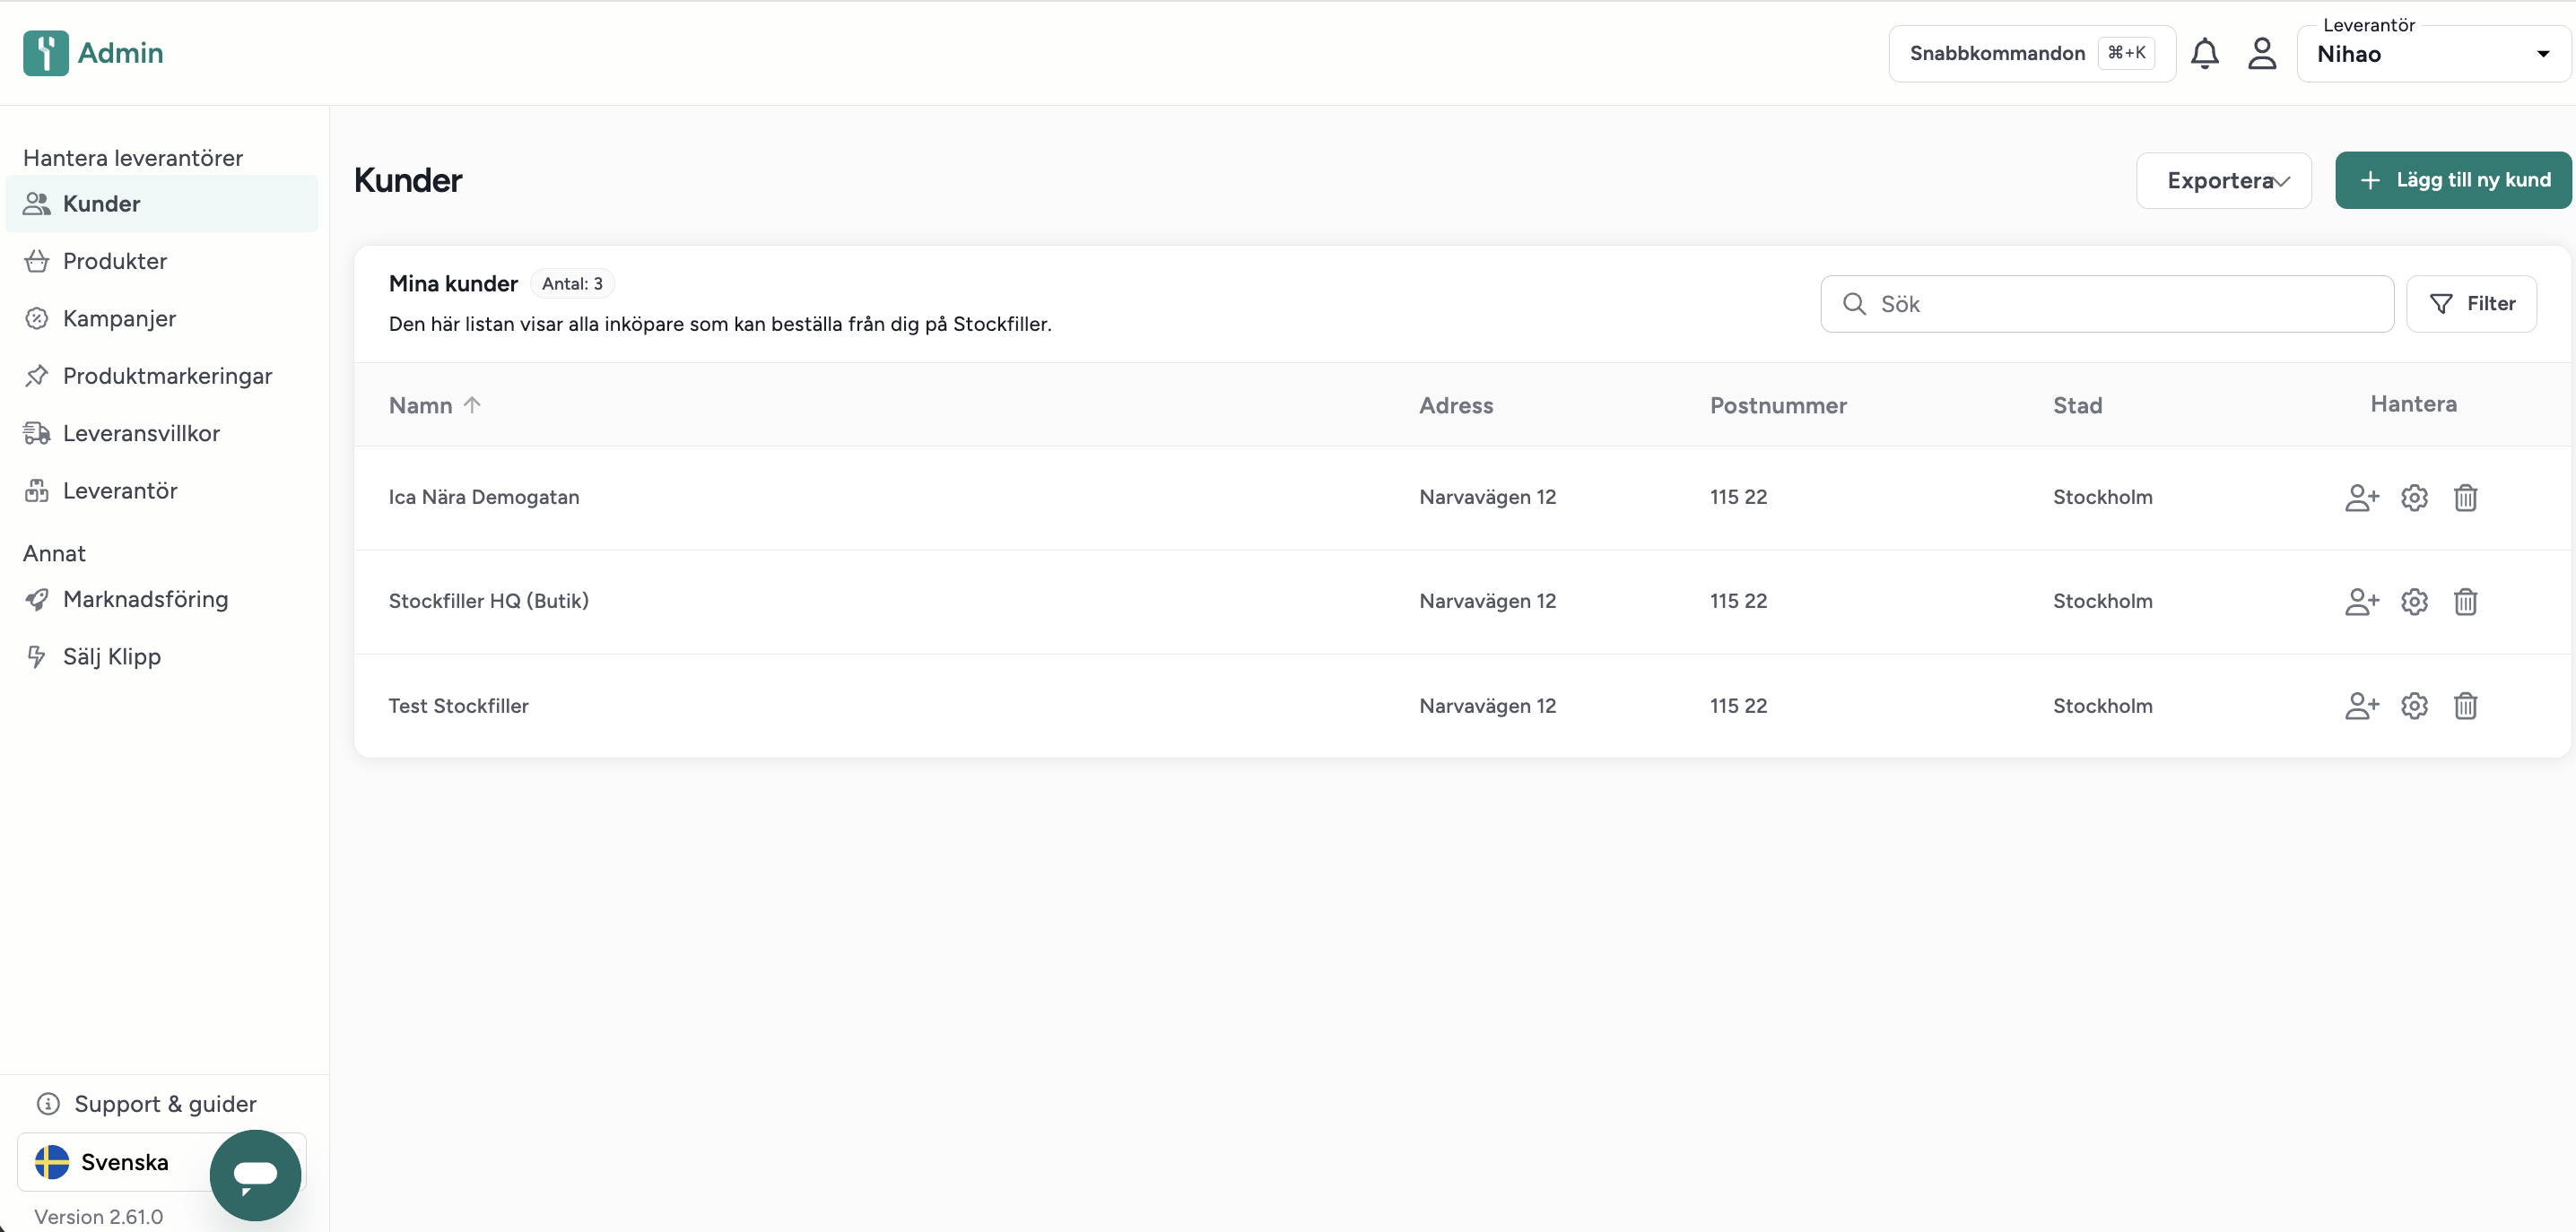
Task: Add user to Ica Nära Demogatan
Action: (x=2362, y=497)
